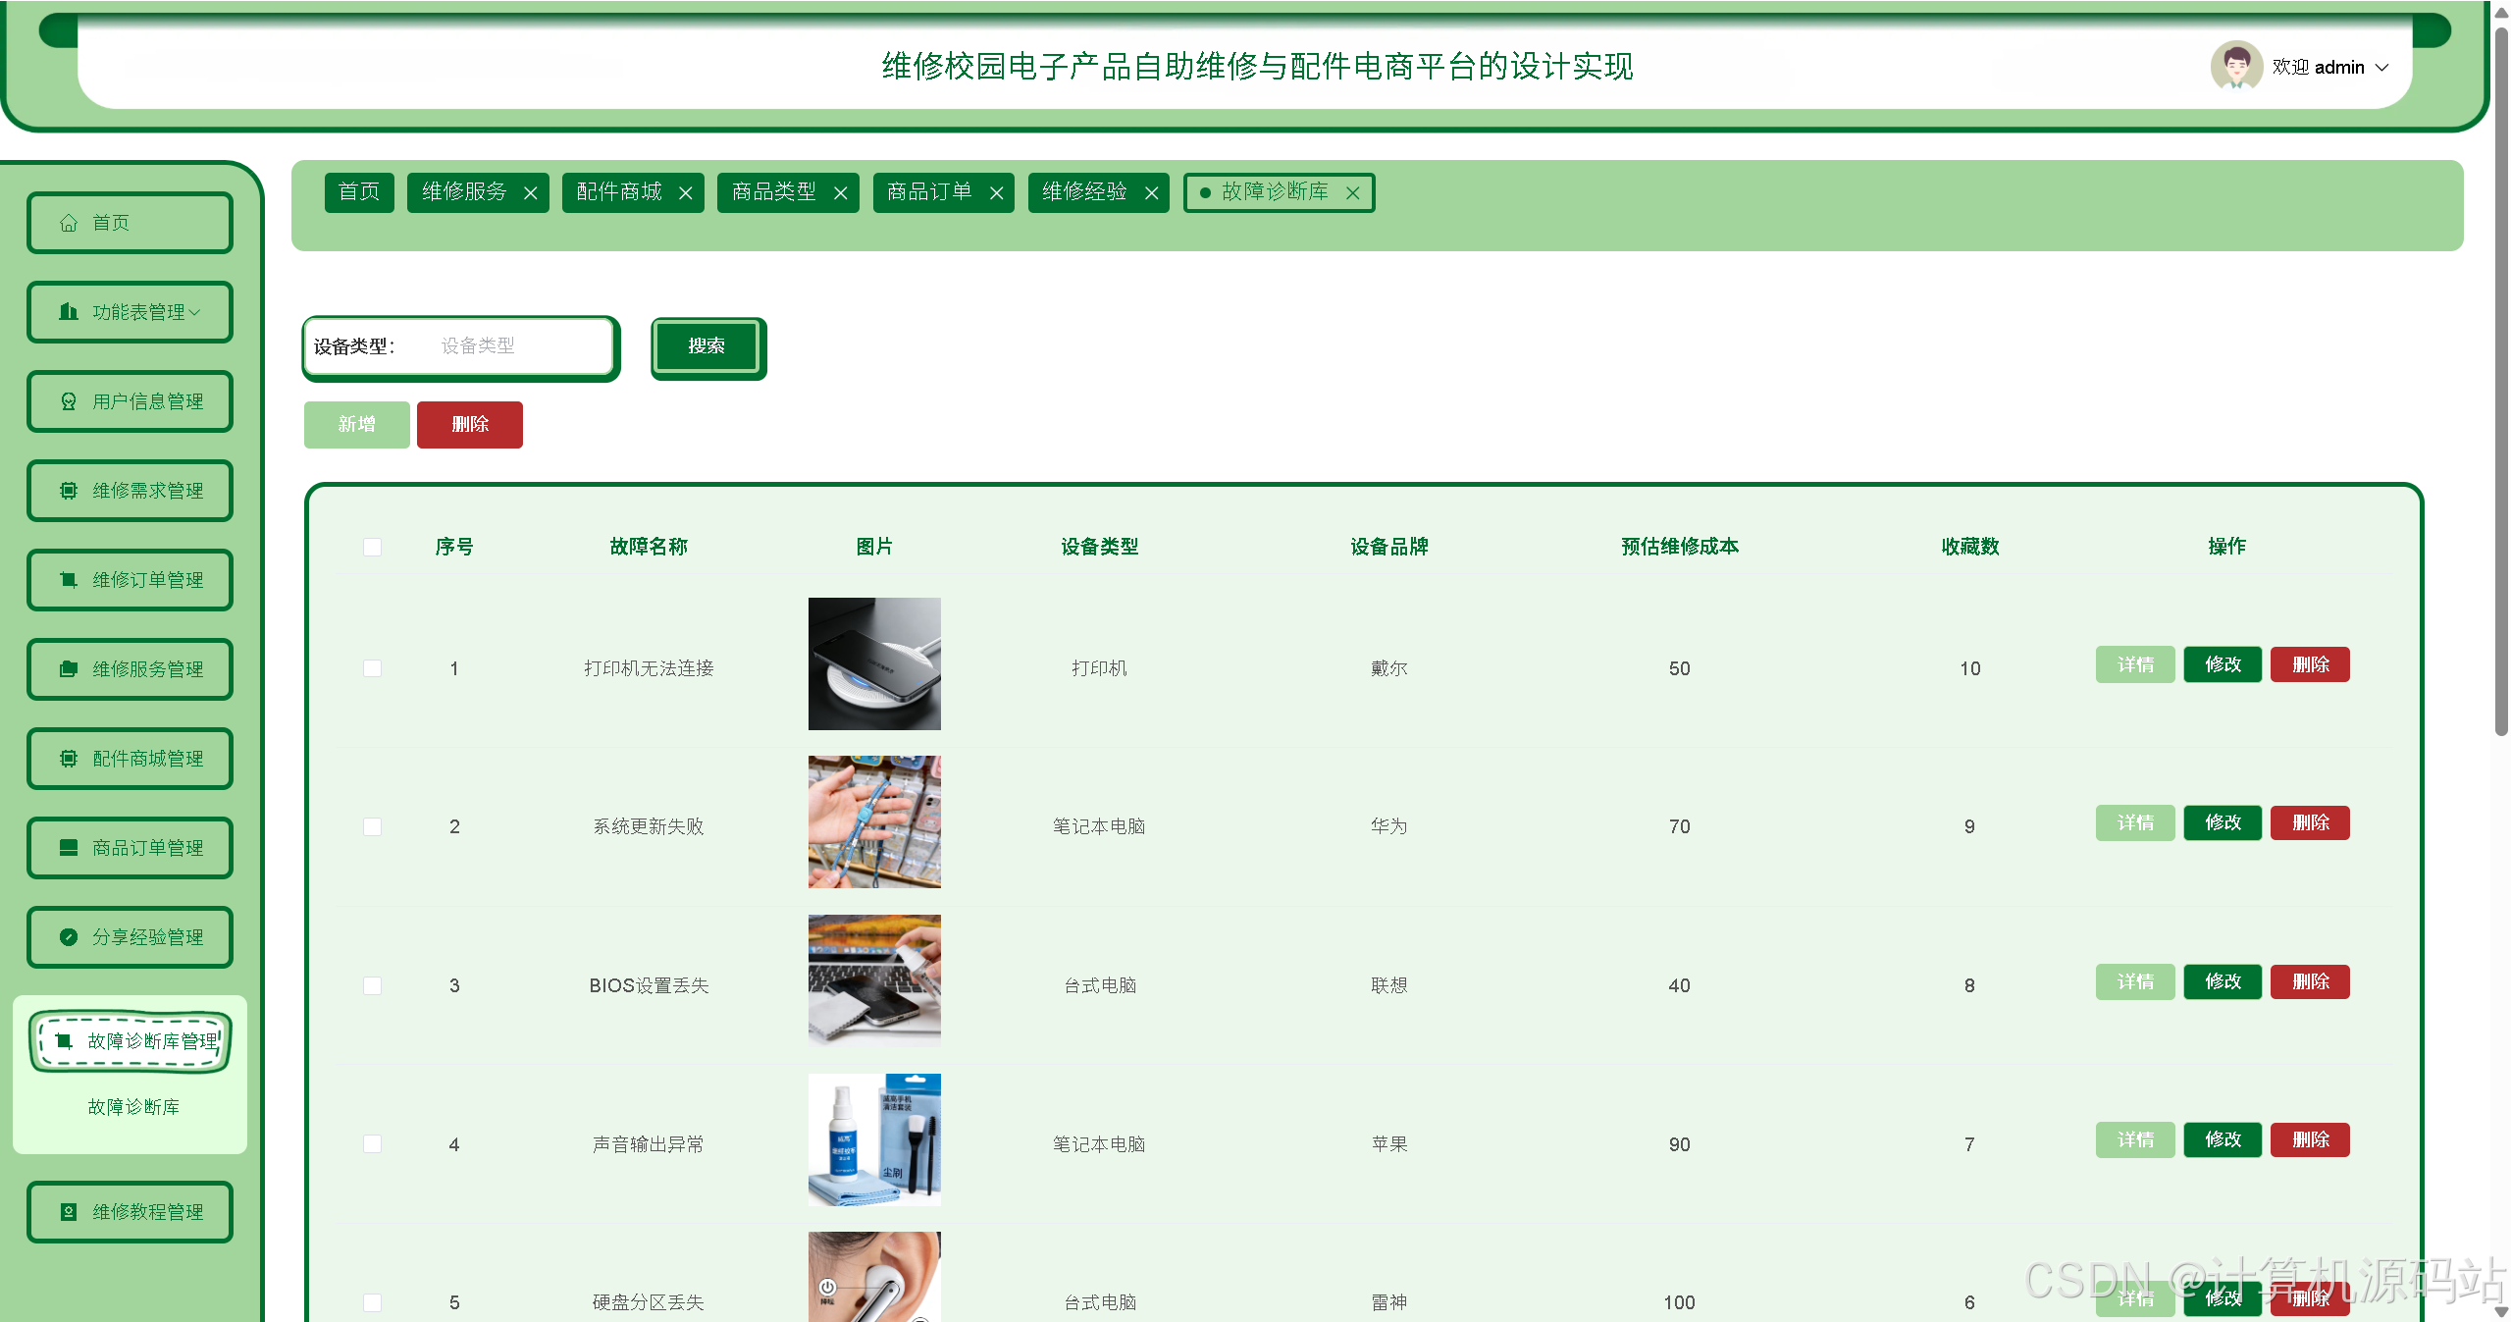The image size is (2511, 1322).
Task: Switch to the 首页 tab
Action: click(x=359, y=192)
